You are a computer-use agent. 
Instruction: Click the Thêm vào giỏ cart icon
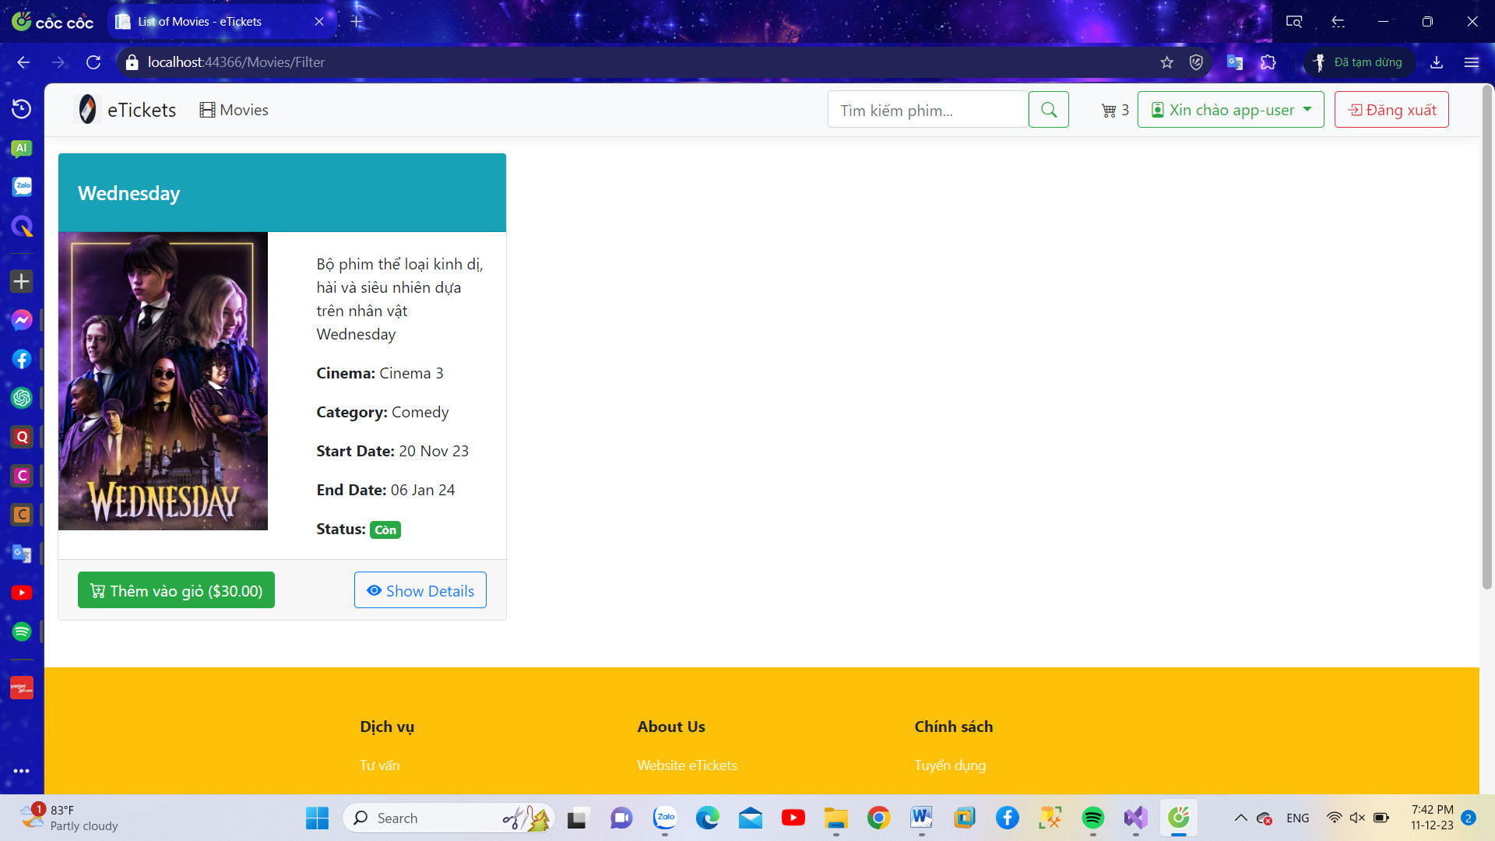point(97,589)
